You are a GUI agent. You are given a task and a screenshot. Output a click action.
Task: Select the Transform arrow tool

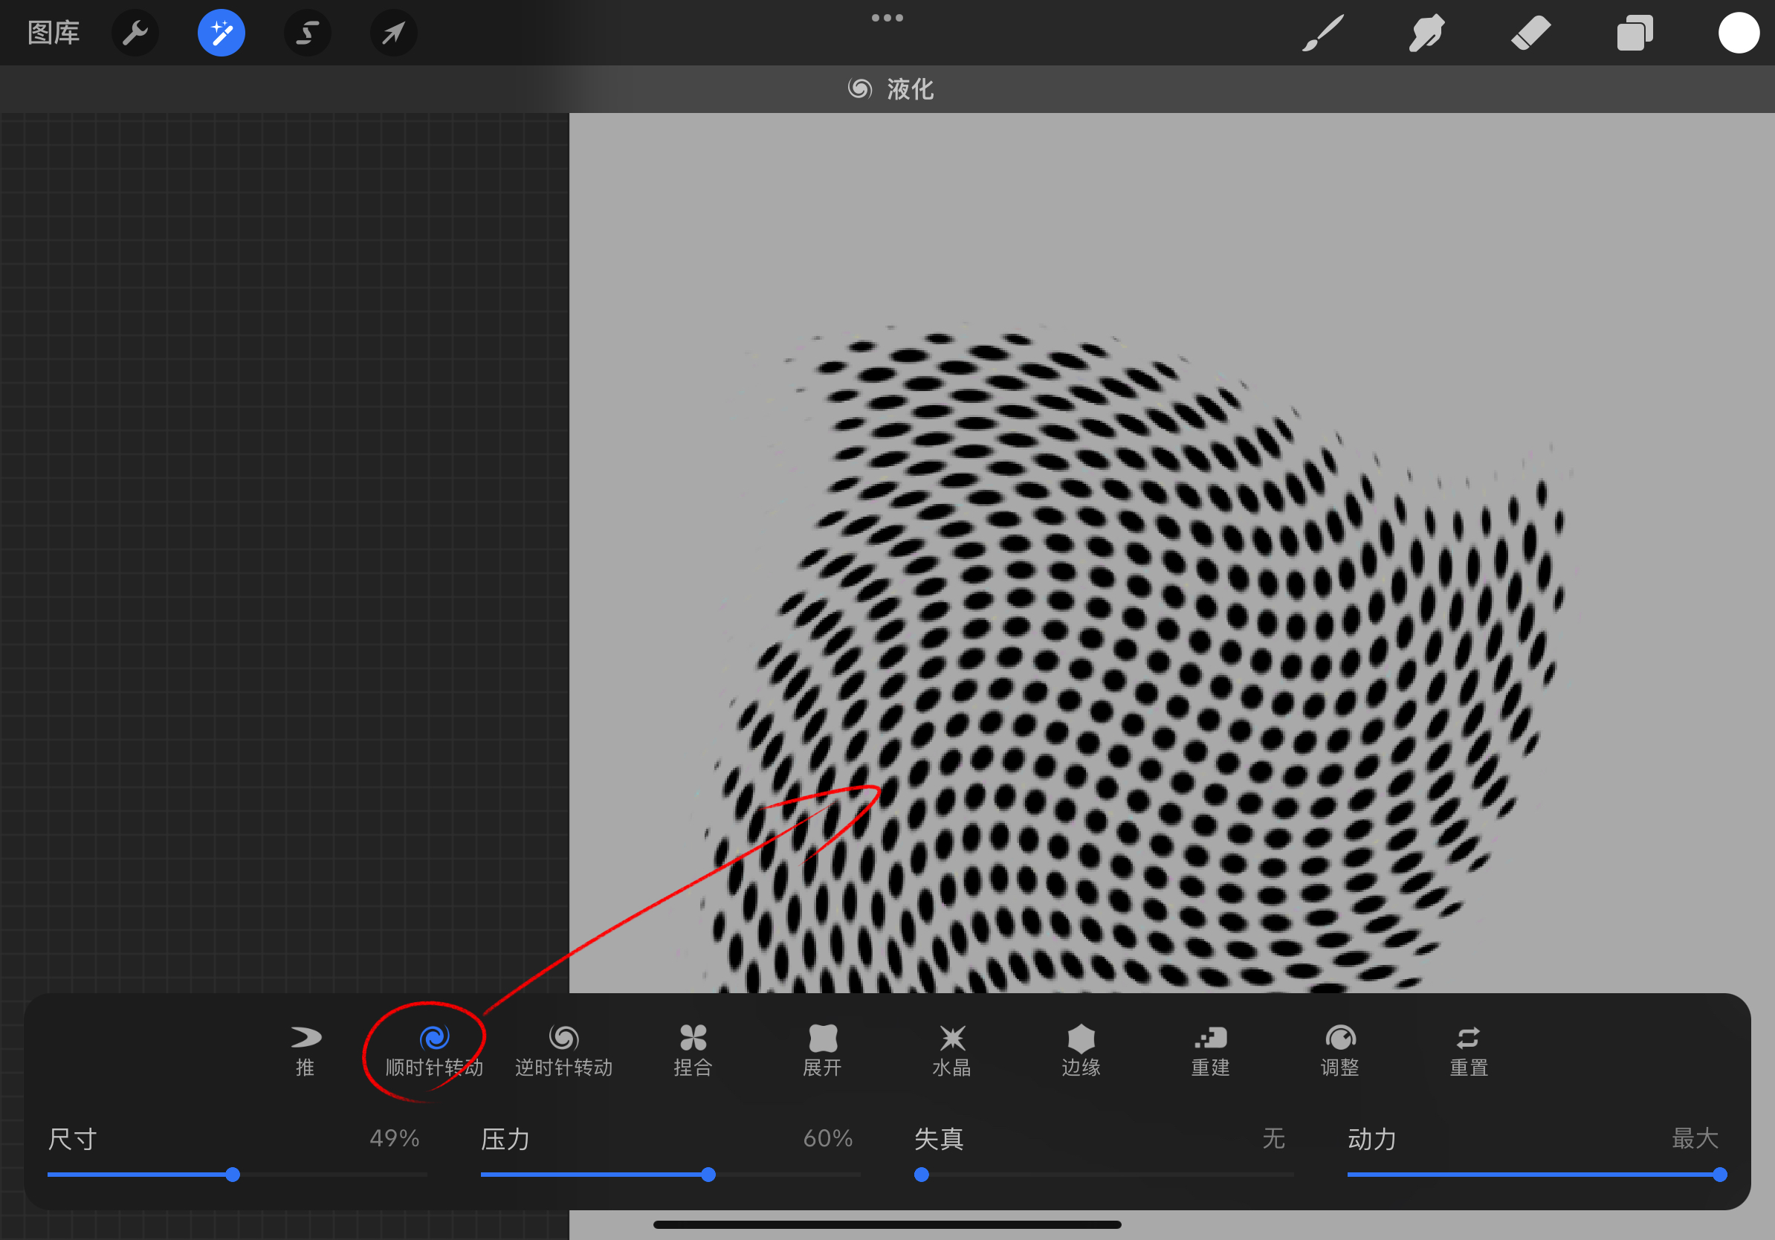pyautogui.click(x=393, y=33)
